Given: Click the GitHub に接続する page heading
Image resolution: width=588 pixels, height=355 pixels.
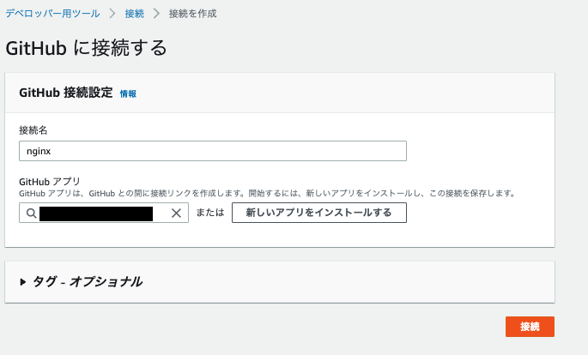Looking at the screenshot, I should click(86, 48).
